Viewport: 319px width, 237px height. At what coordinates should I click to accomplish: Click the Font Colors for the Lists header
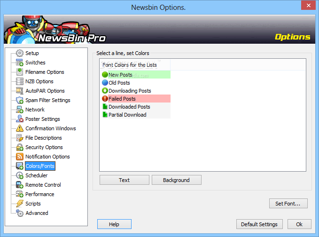pos(135,65)
